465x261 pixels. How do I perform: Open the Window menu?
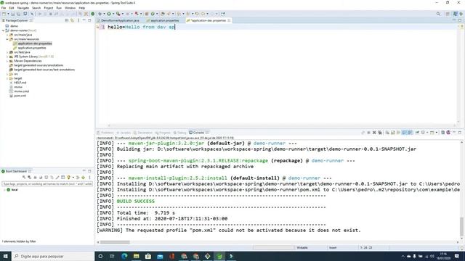(70, 8)
